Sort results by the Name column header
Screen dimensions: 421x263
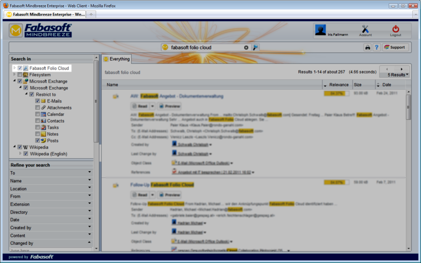pyautogui.click(x=212, y=85)
